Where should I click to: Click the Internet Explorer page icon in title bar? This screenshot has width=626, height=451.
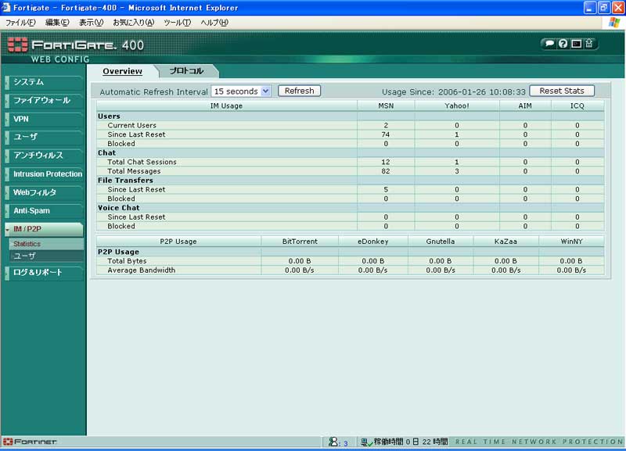(x=6, y=8)
